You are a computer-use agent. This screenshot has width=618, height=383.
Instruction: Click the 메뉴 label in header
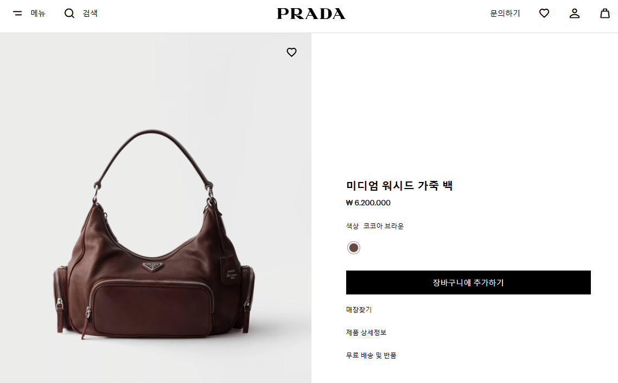[x=38, y=14]
